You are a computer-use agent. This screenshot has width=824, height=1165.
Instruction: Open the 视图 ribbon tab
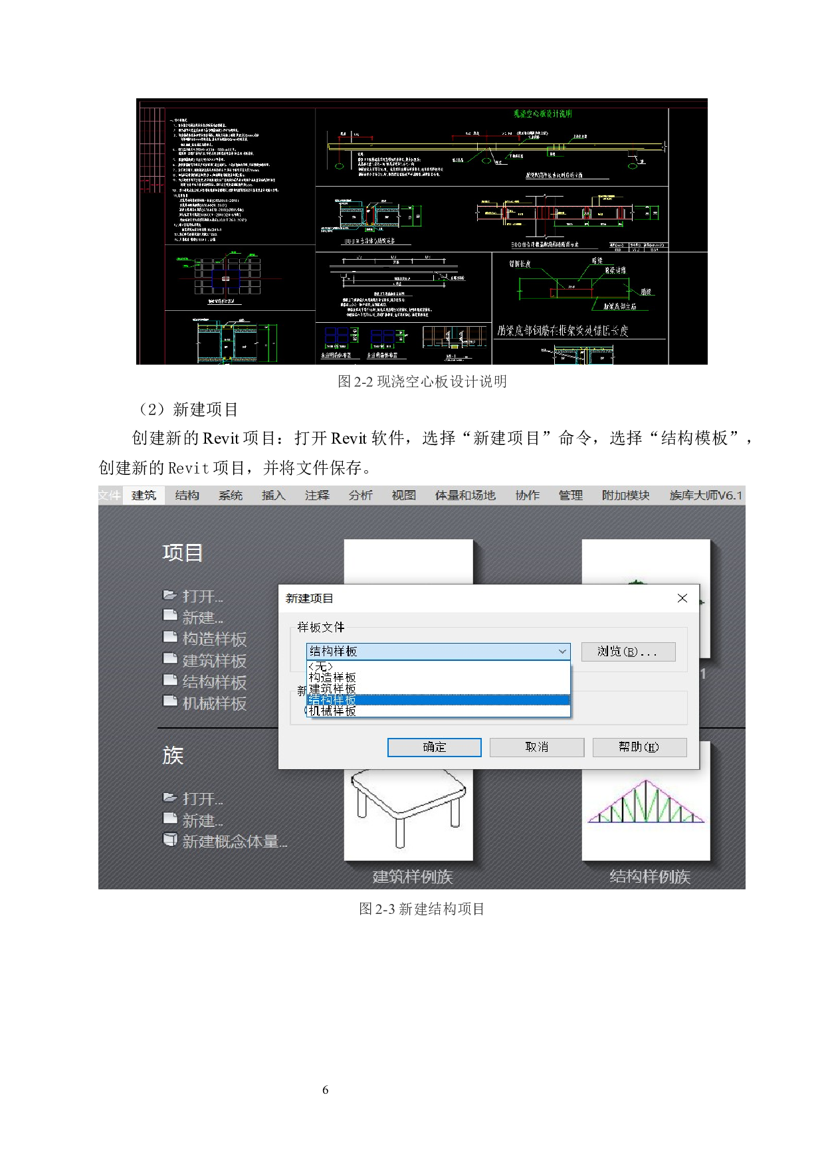tap(403, 495)
